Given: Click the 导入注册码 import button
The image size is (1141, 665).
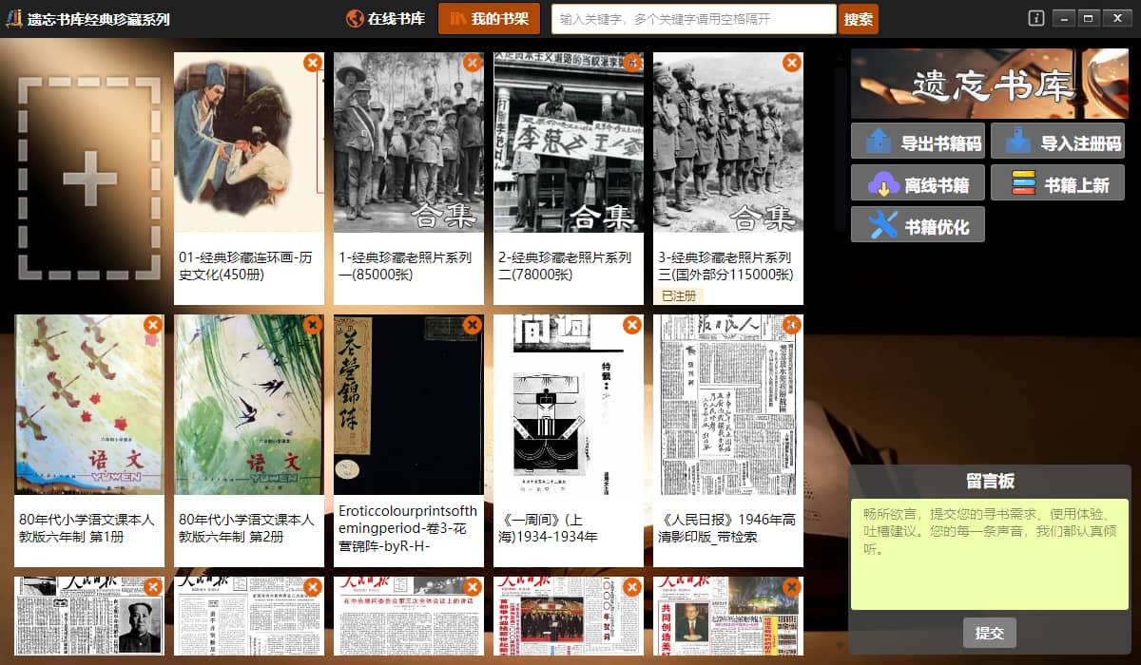Looking at the screenshot, I should tap(1056, 142).
